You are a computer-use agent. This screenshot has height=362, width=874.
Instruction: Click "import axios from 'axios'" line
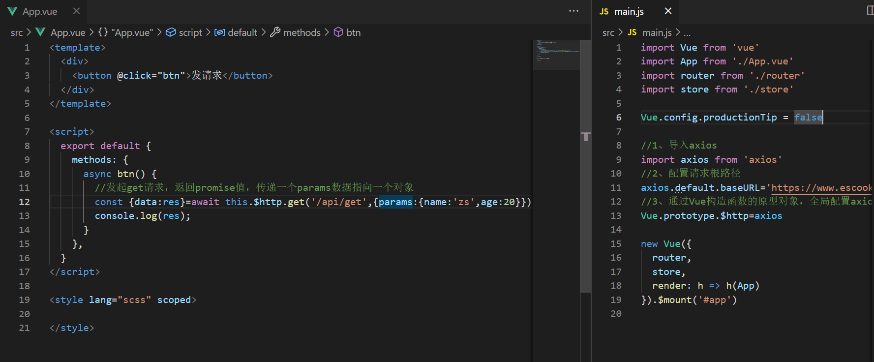pyautogui.click(x=711, y=159)
